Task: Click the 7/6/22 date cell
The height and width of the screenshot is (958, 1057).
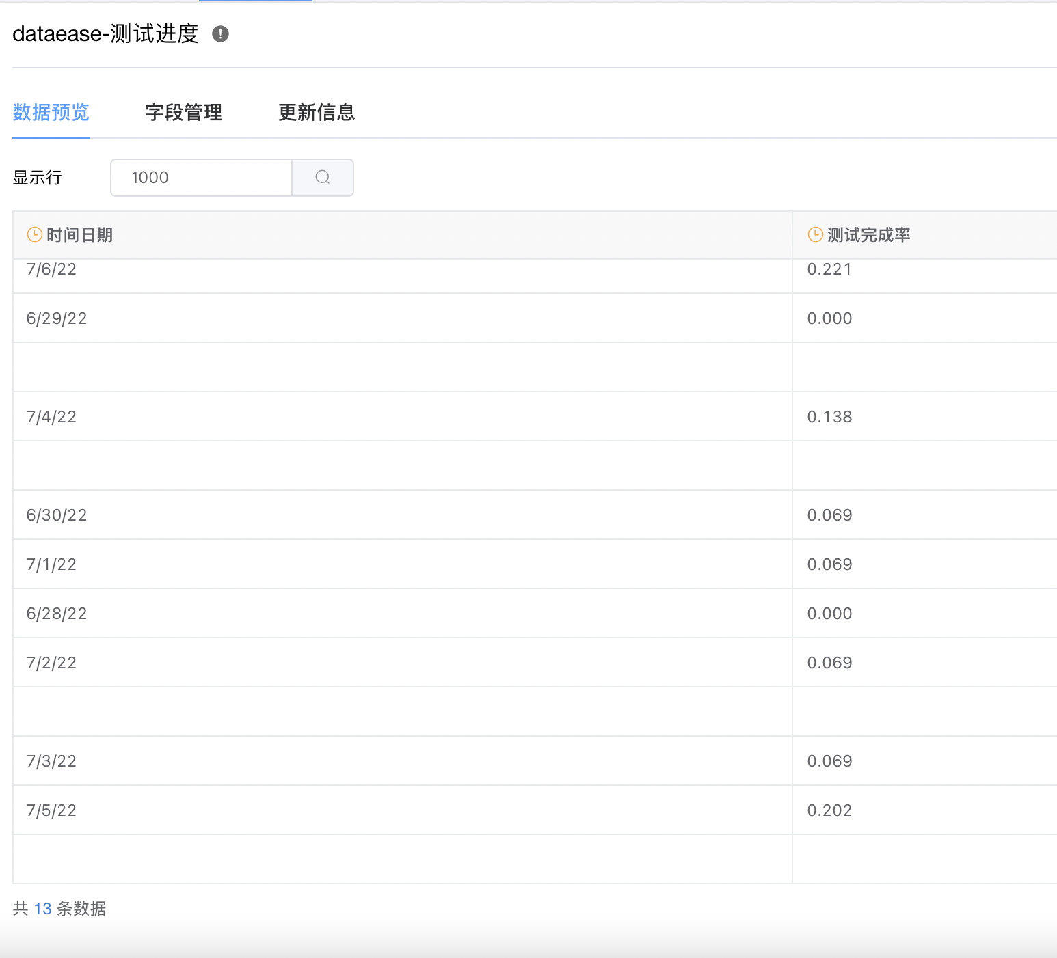Action: 51,269
